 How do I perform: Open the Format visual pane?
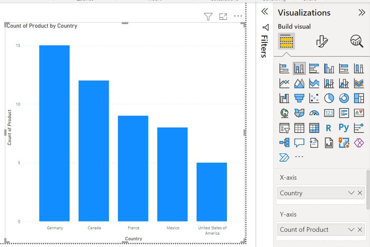(x=322, y=41)
